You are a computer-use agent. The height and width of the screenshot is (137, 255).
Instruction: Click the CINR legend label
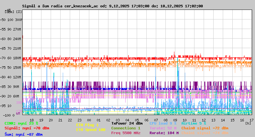coord(21,123)
